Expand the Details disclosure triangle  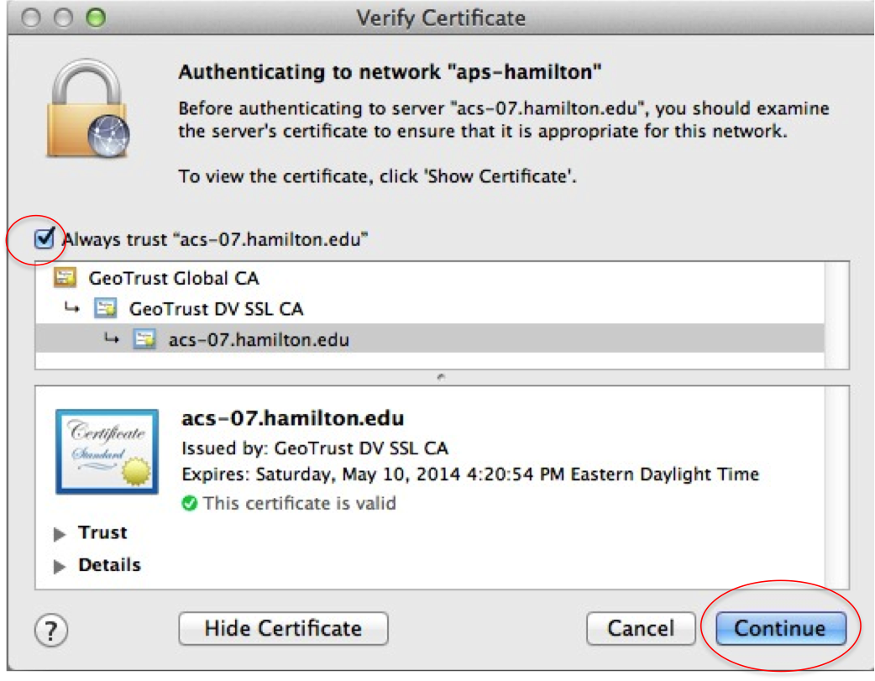(59, 567)
